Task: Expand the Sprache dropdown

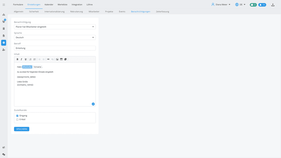Action: point(55,37)
